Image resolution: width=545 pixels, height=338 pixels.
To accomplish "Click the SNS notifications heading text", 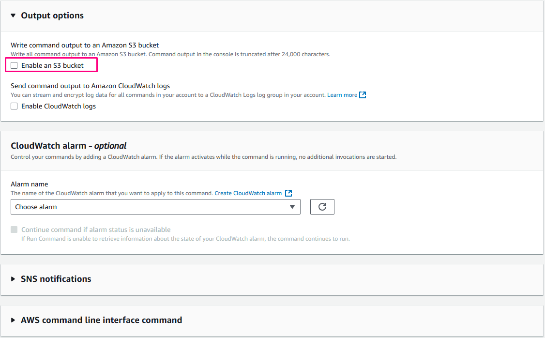I will 56,279.
